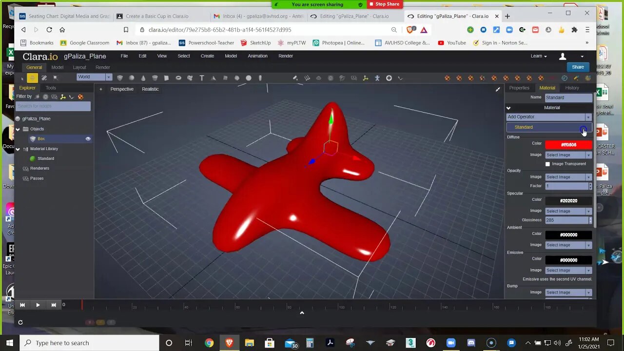Image resolution: width=624 pixels, height=351 pixels.
Task: Click the blue circular icon in toolbar
Action: point(565,78)
